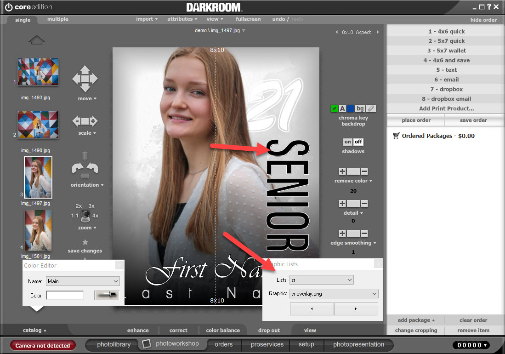Click the zoom loupe icon

click(85, 216)
